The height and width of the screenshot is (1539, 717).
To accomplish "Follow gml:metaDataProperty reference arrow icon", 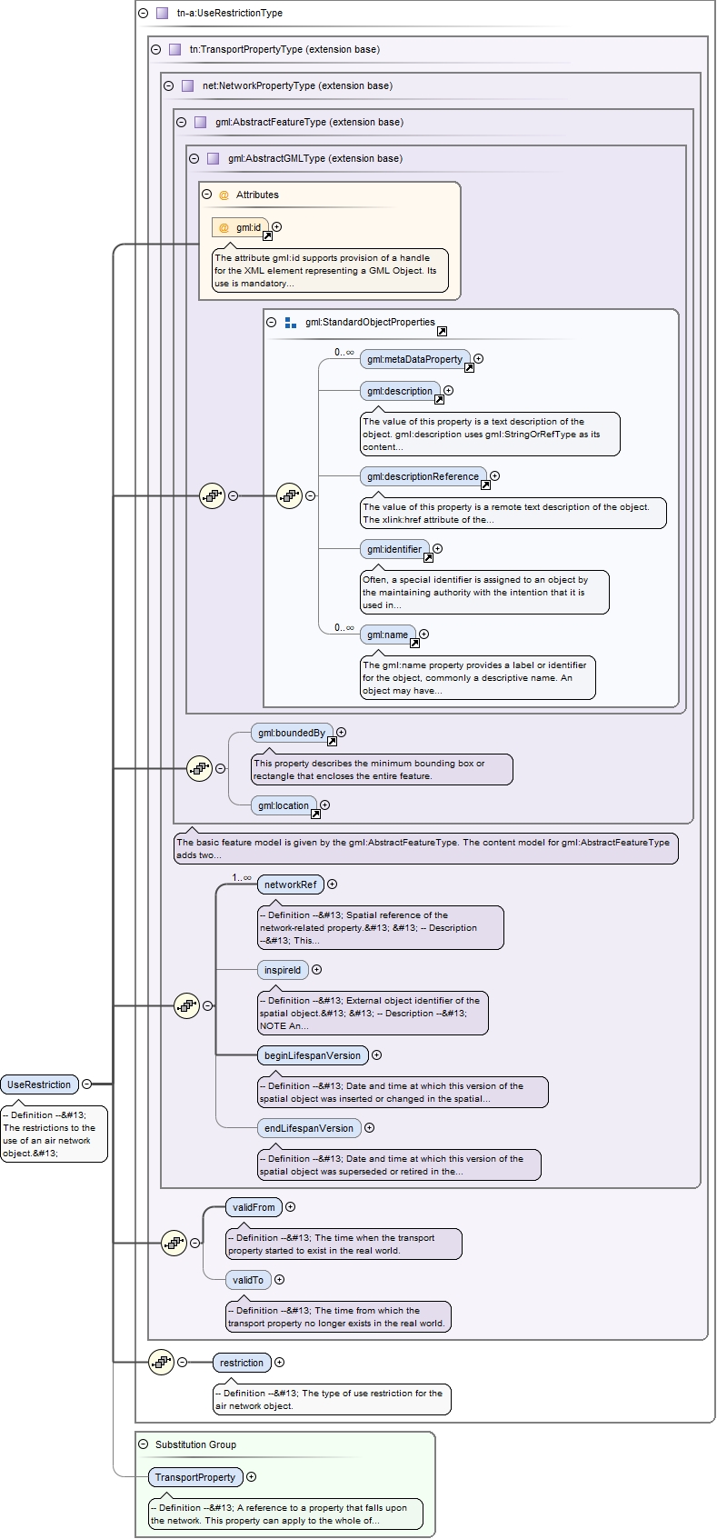I will [469, 368].
